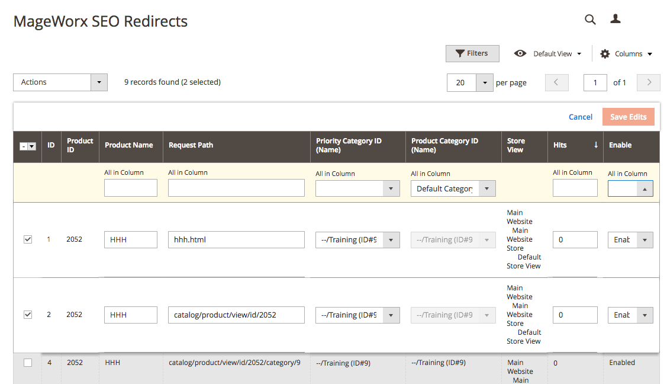Open row 2 Enable dropdown
The image size is (667, 384).
[x=630, y=315]
